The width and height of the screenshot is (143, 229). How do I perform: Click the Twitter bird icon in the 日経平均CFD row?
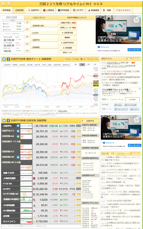(18, 131)
